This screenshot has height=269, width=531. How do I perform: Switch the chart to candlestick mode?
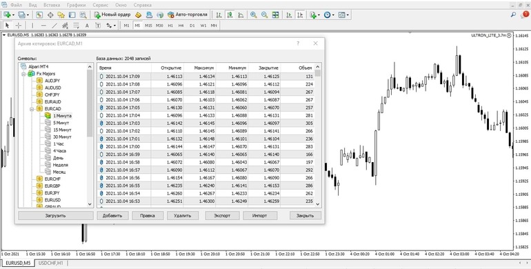click(x=230, y=15)
